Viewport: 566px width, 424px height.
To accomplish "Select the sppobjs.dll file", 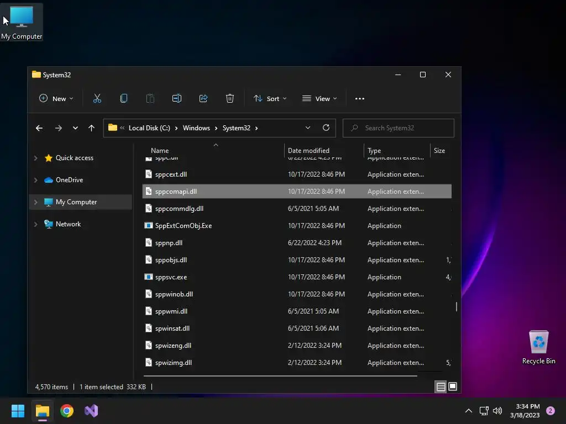I will [x=297, y=260].
